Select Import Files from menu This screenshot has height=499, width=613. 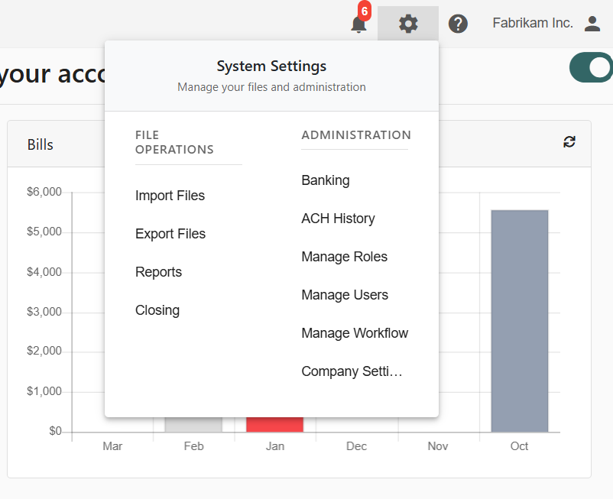click(x=170, y=196)
